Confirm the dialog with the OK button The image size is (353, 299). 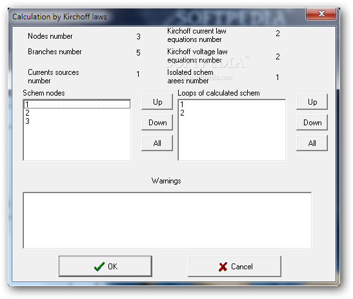tap(105, 266)
